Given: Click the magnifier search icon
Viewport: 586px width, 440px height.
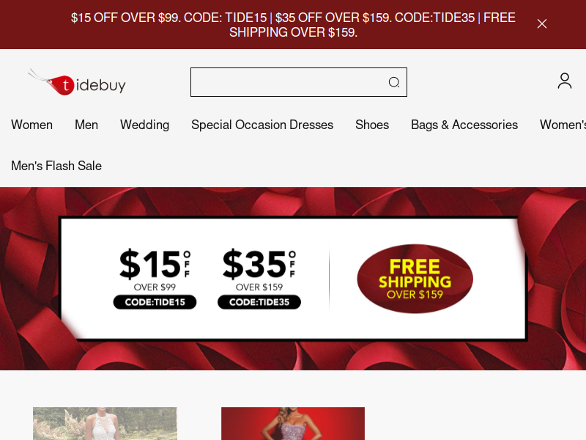Looking at the screenshot, I should 394,82.
